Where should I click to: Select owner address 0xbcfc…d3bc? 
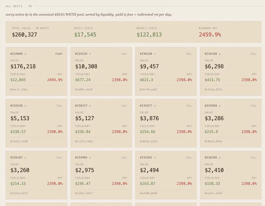[x=19, y=89]
